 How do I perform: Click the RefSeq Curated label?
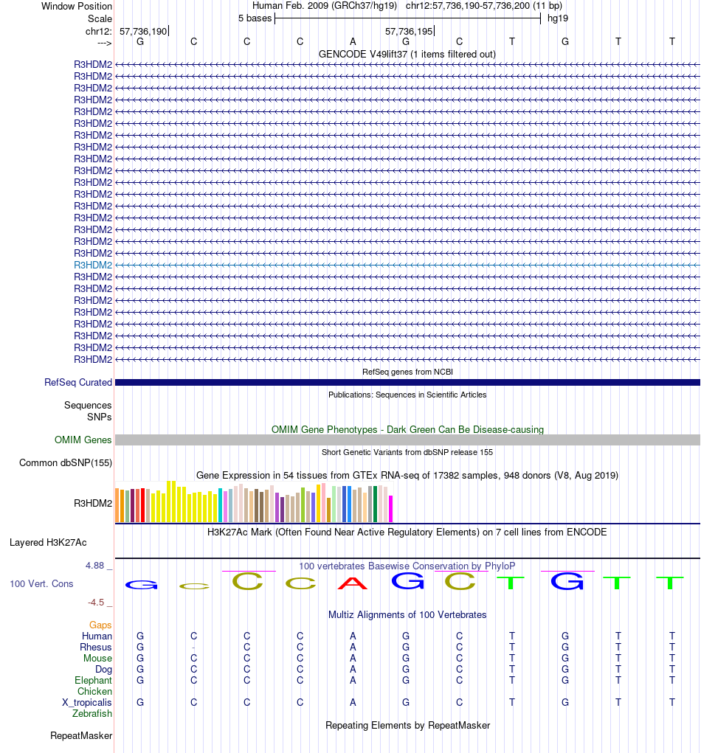77,382
